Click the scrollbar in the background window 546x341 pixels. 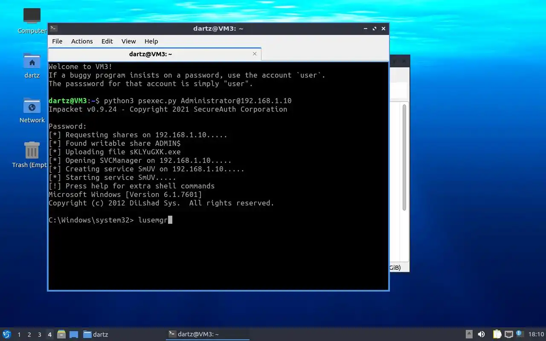click(x=404, y=157)
